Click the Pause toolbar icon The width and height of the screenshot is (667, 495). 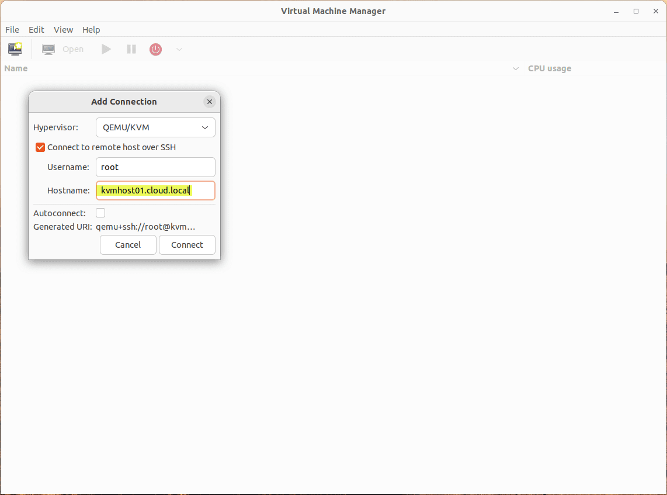tap(131, 49)
